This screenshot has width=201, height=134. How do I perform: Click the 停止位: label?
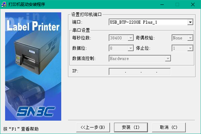[x=143, y=48]
